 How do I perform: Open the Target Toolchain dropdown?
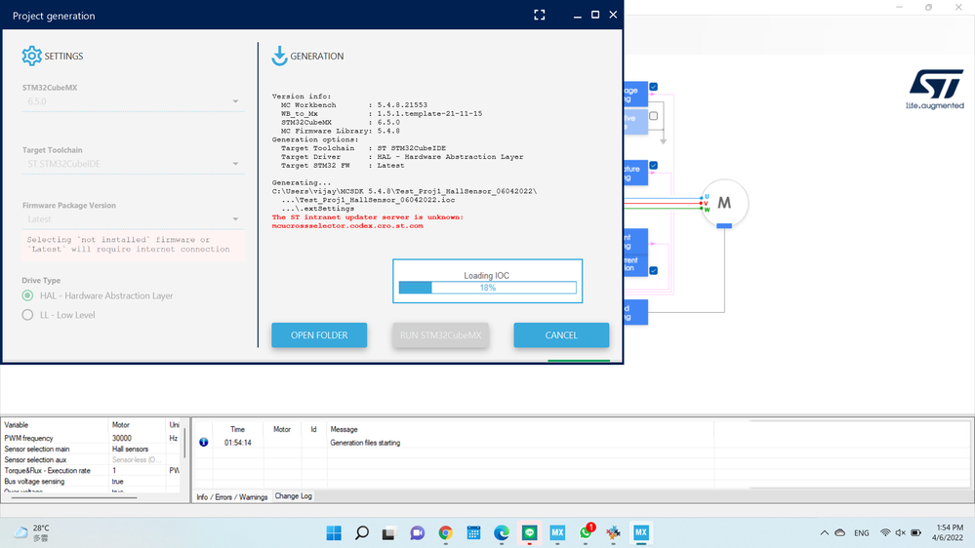(x=133, y=164)
